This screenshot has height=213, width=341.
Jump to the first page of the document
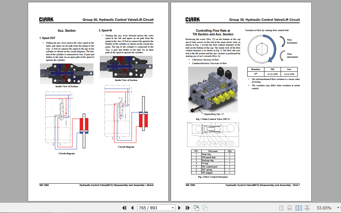coord(124,208)
